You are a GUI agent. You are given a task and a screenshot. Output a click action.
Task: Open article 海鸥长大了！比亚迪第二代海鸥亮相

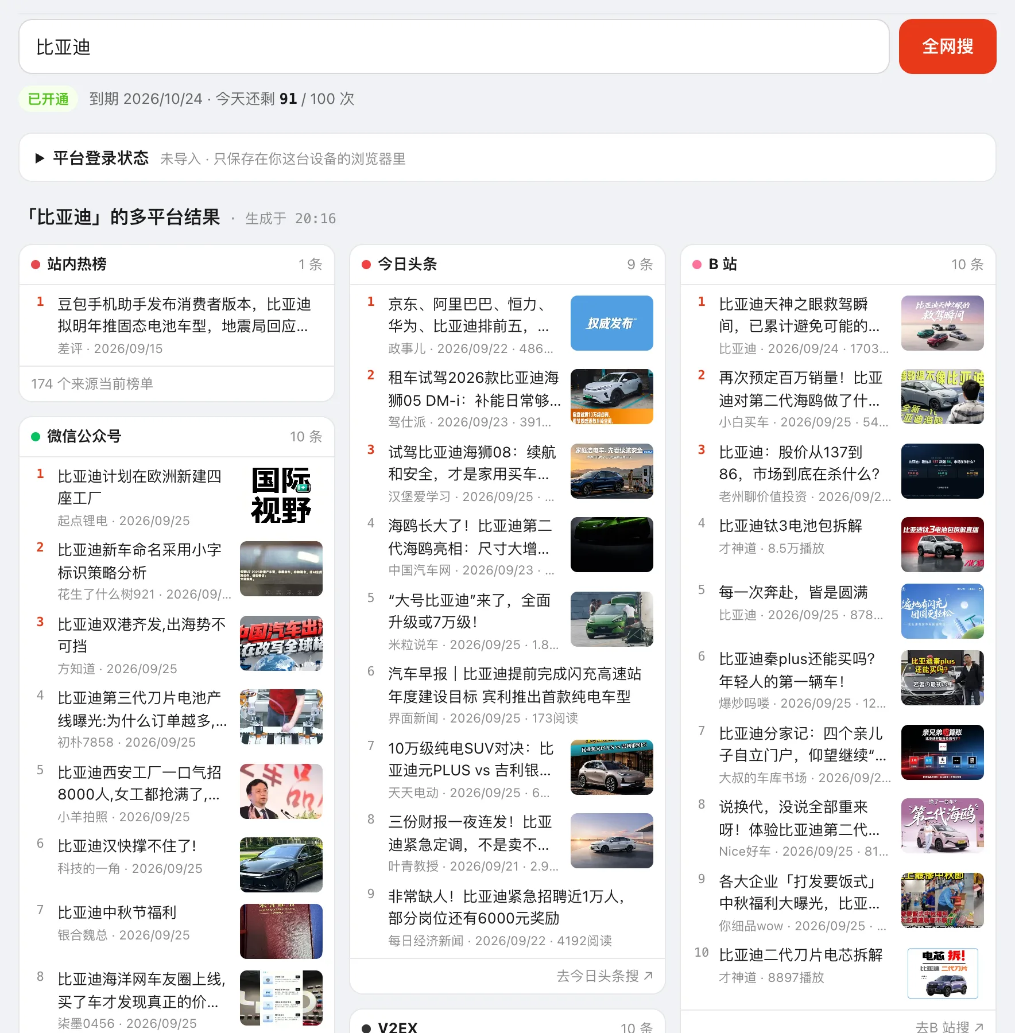pyautogui.click(x=470, y=537)
